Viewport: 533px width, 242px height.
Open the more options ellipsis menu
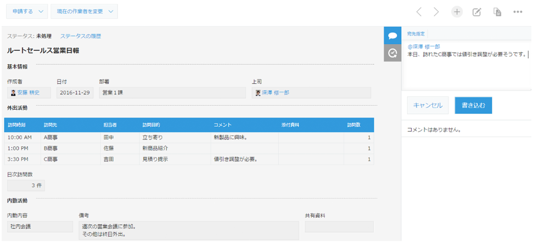coord(518,12)
